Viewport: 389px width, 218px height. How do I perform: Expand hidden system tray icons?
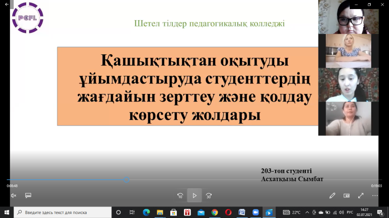(308, 212)
